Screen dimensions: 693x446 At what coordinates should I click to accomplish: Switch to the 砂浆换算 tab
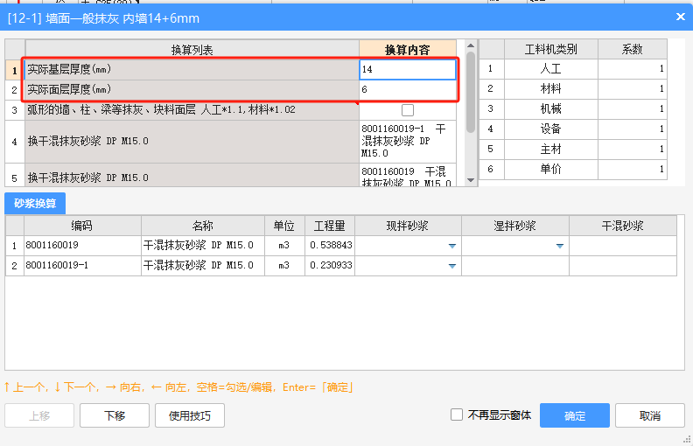coord(35,203)
